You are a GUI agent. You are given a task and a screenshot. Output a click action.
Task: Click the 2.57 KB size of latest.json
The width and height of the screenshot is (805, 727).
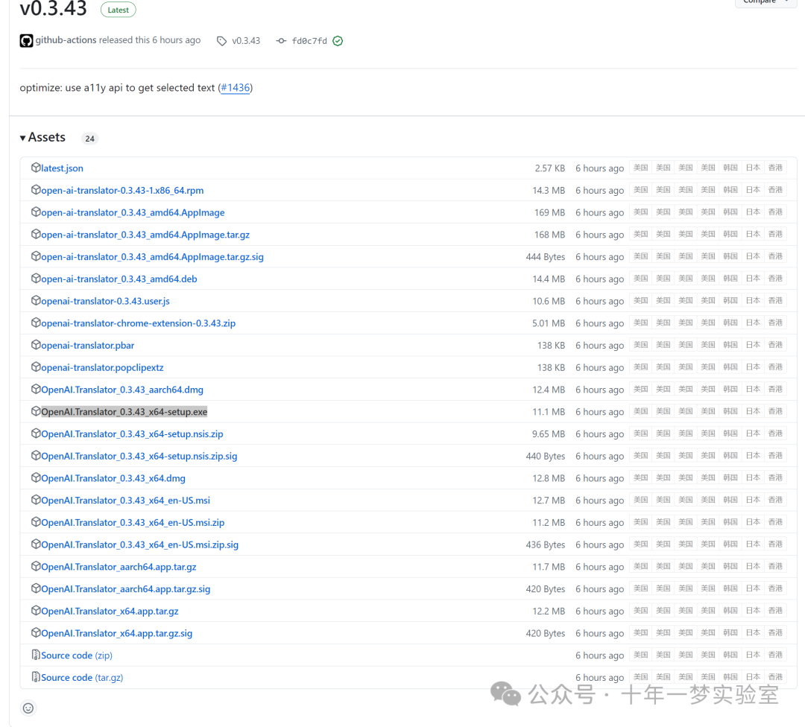click(x=550, y=168)
